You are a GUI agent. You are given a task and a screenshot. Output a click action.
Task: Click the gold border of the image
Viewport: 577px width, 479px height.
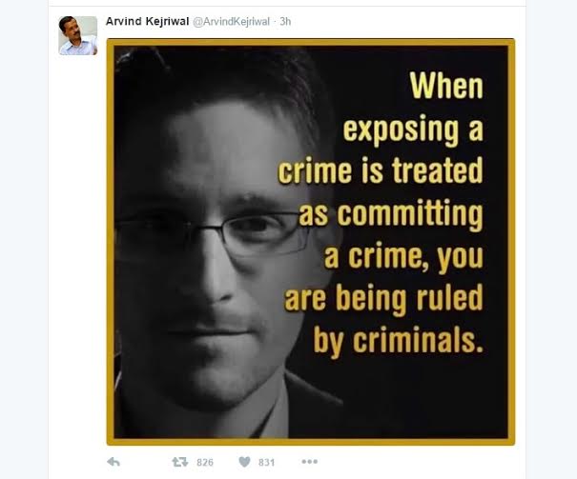(x=311, y=42)
